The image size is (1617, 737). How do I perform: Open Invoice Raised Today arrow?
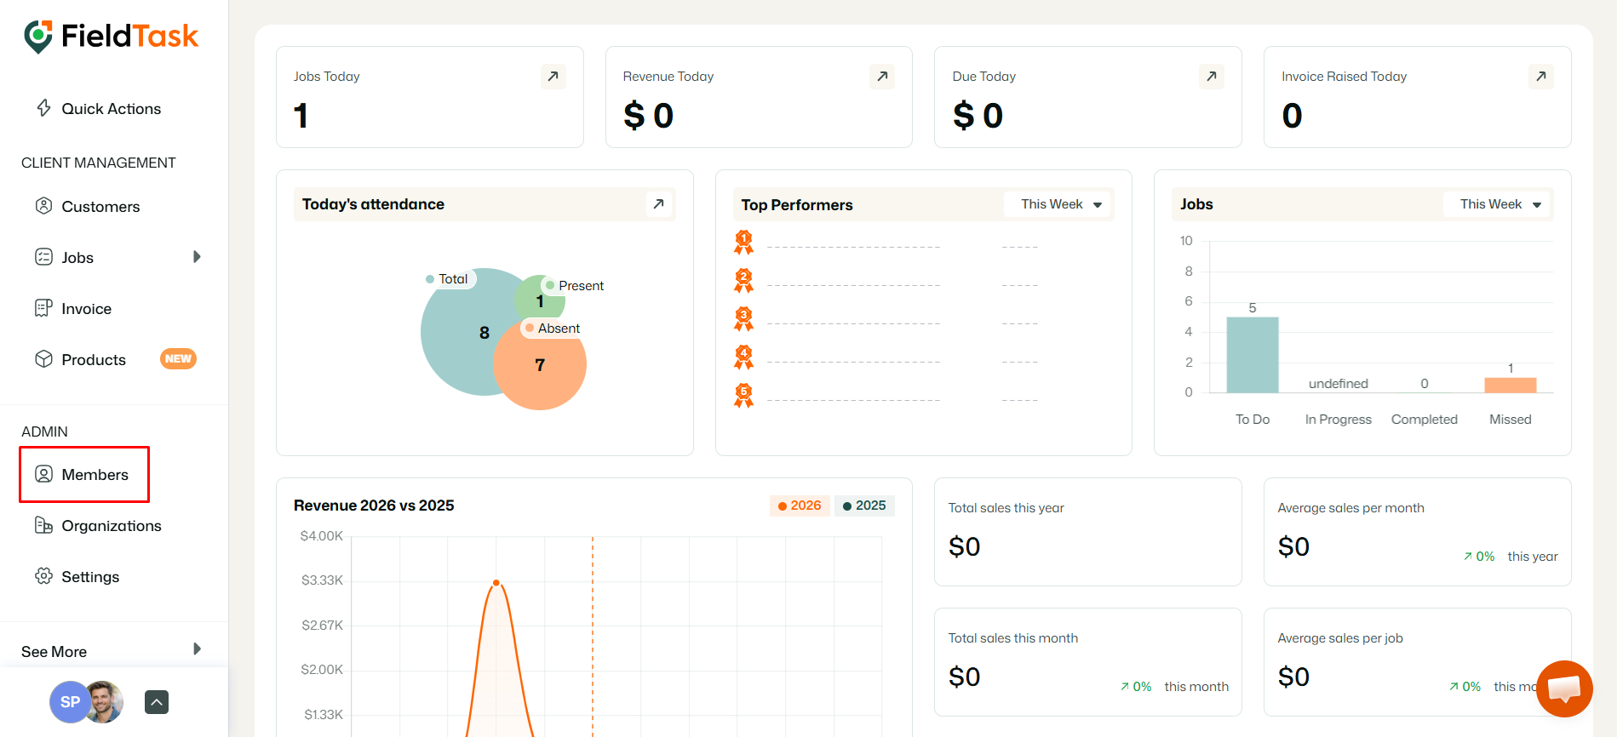tap(1541, 77)
